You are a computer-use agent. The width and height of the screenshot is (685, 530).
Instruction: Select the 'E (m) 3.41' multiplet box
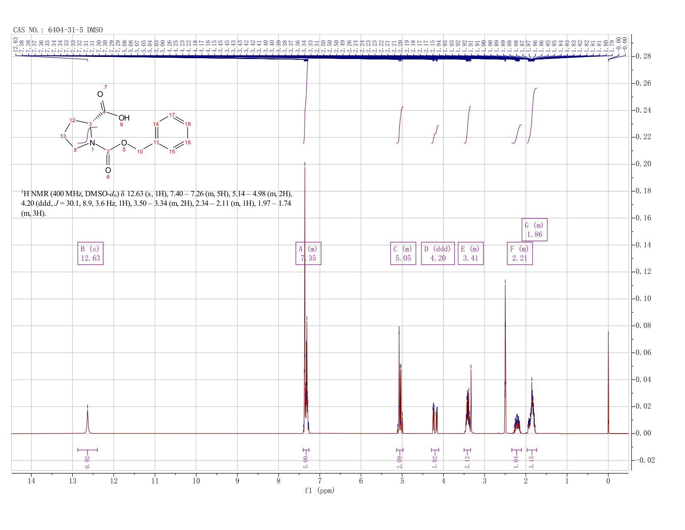click(470, 253)
